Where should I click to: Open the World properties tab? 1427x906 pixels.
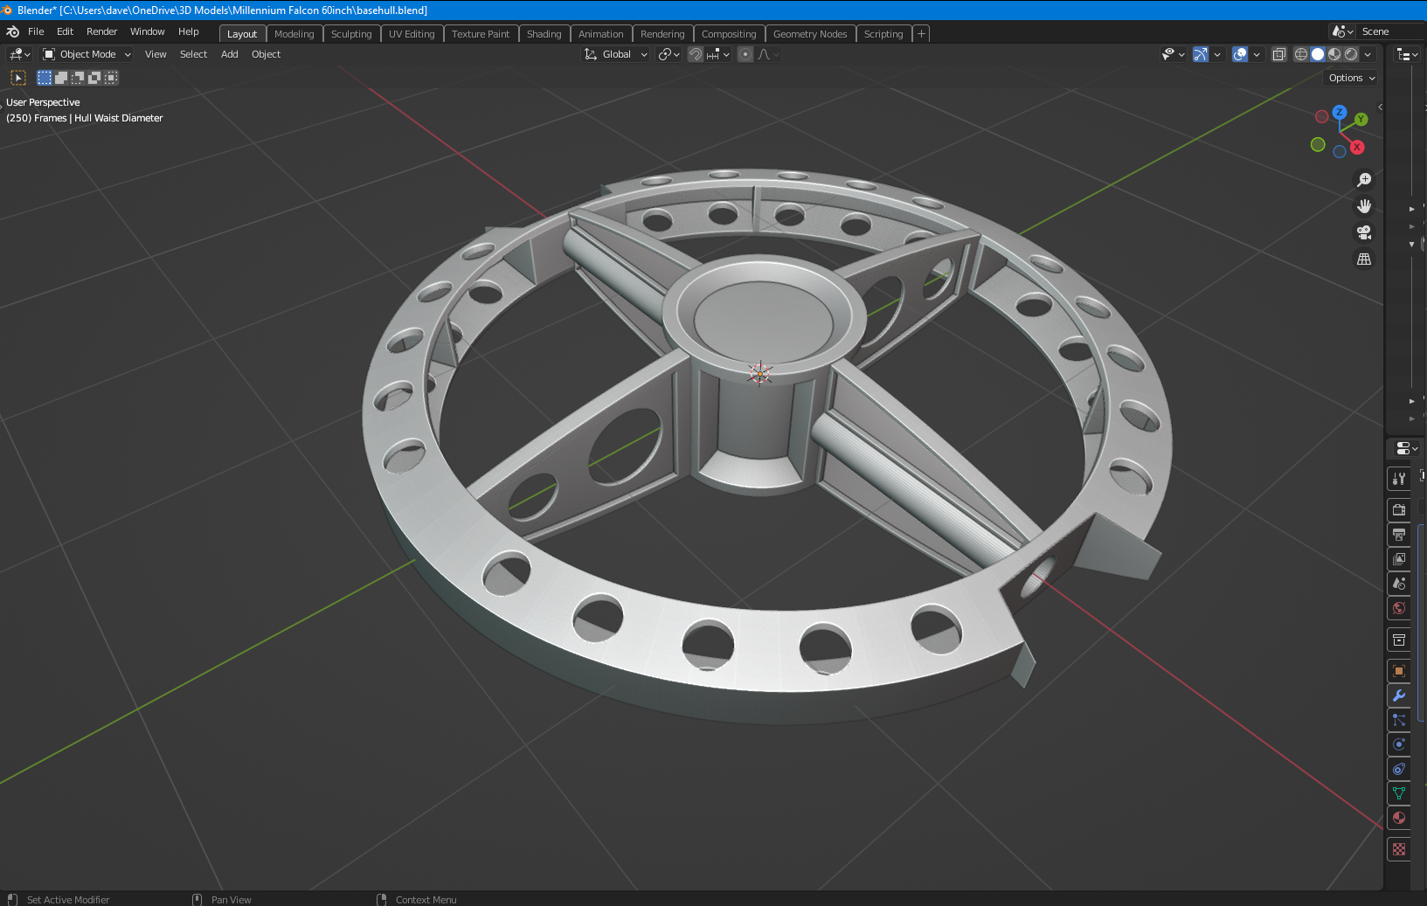[x=1399, y=607]
